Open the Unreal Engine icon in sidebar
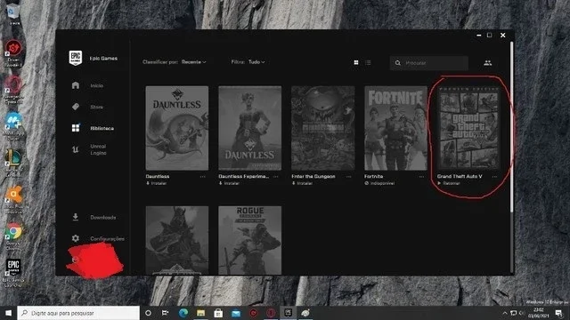The image size is (570, 320). click(x=75, y=149)
